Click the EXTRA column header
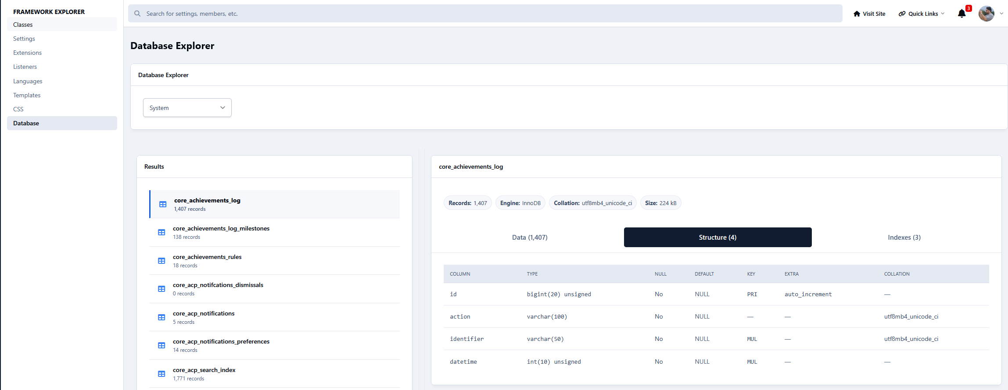The height and width of the screenshot is (390, 1008). 792,274
